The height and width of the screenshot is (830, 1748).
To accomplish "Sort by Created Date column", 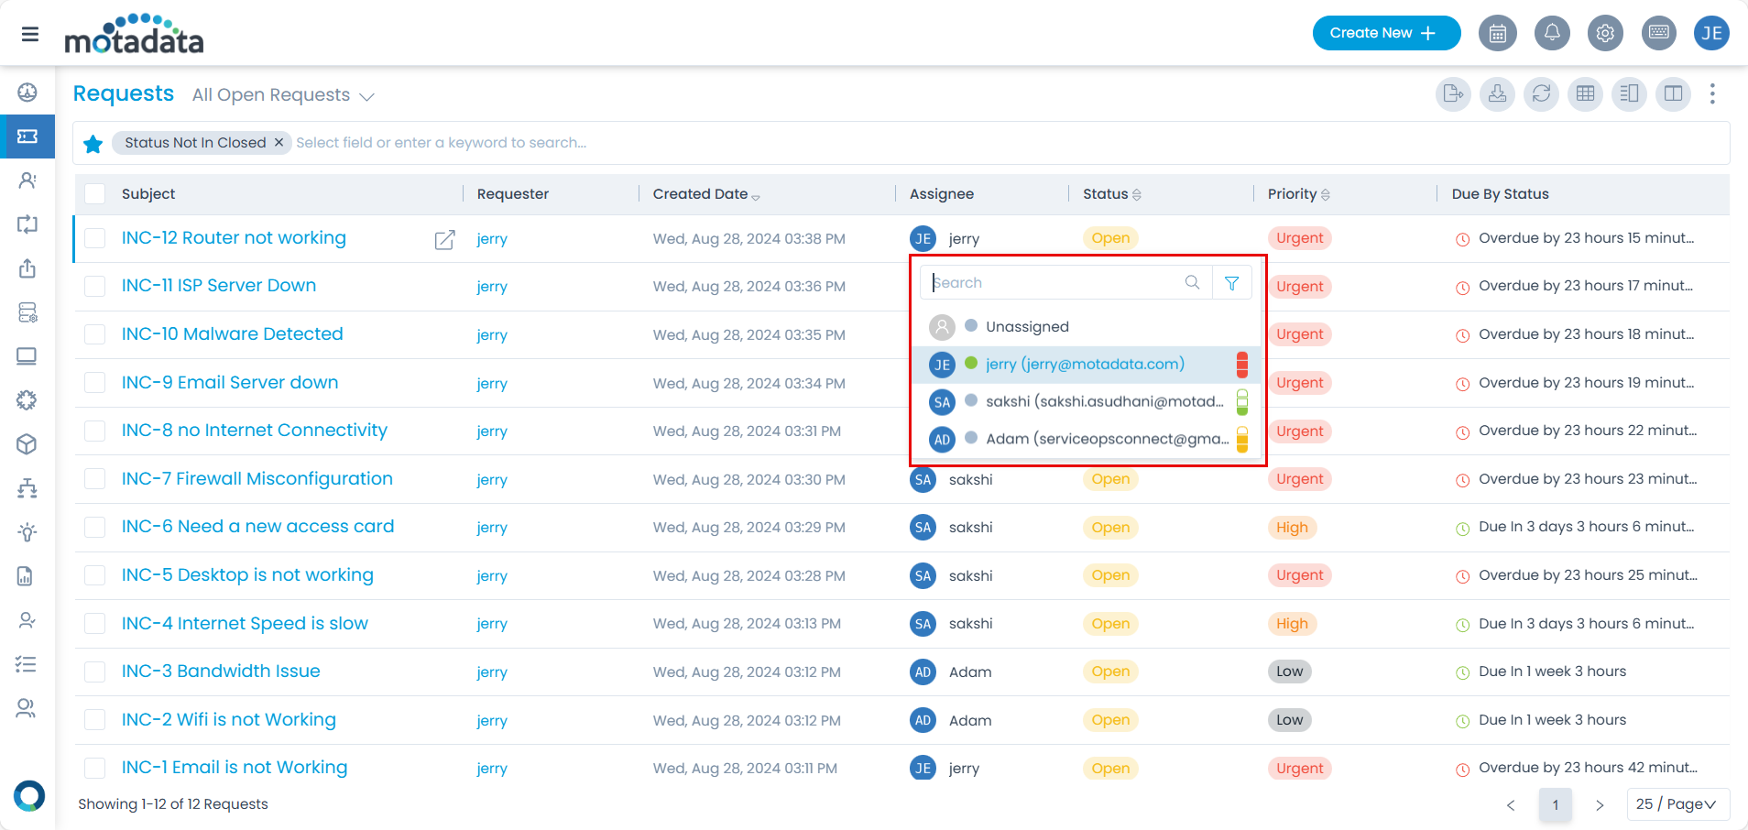I will pos(705,194).
